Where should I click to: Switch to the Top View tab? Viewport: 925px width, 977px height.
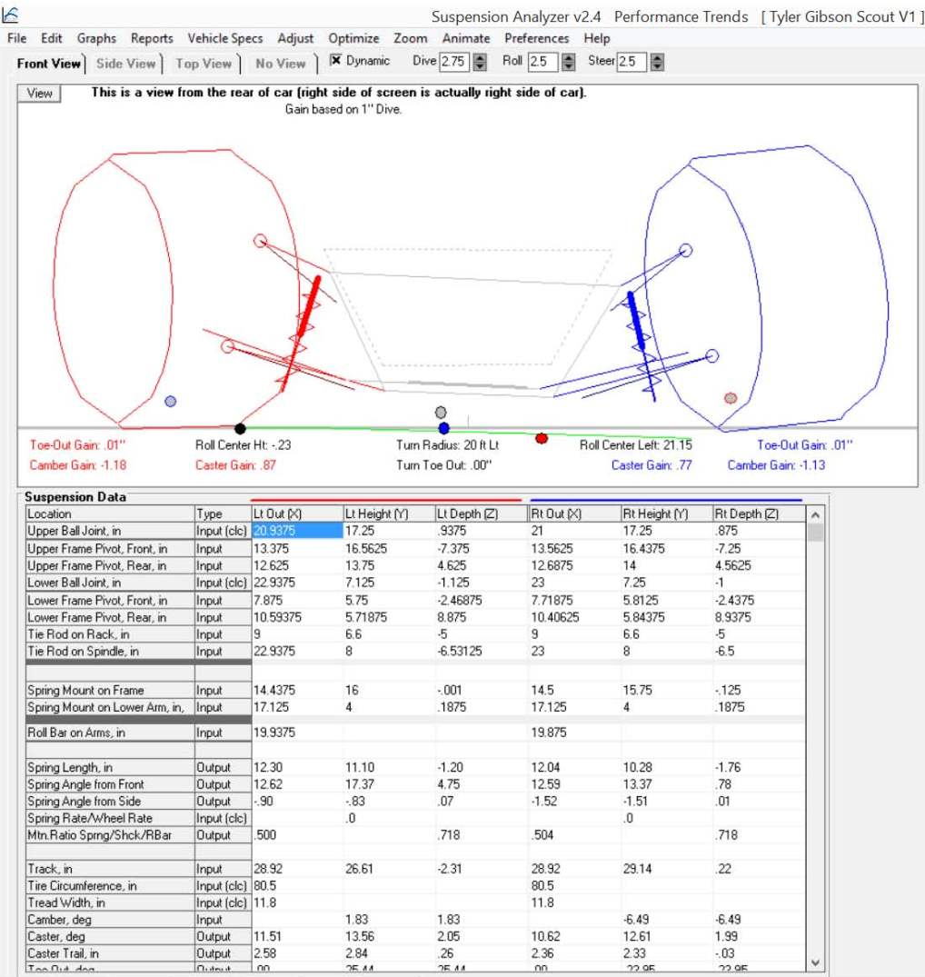pos(204,64)
